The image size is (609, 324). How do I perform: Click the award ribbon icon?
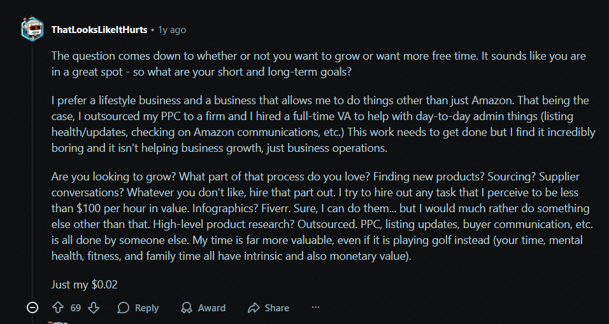(x=187, y=307)
